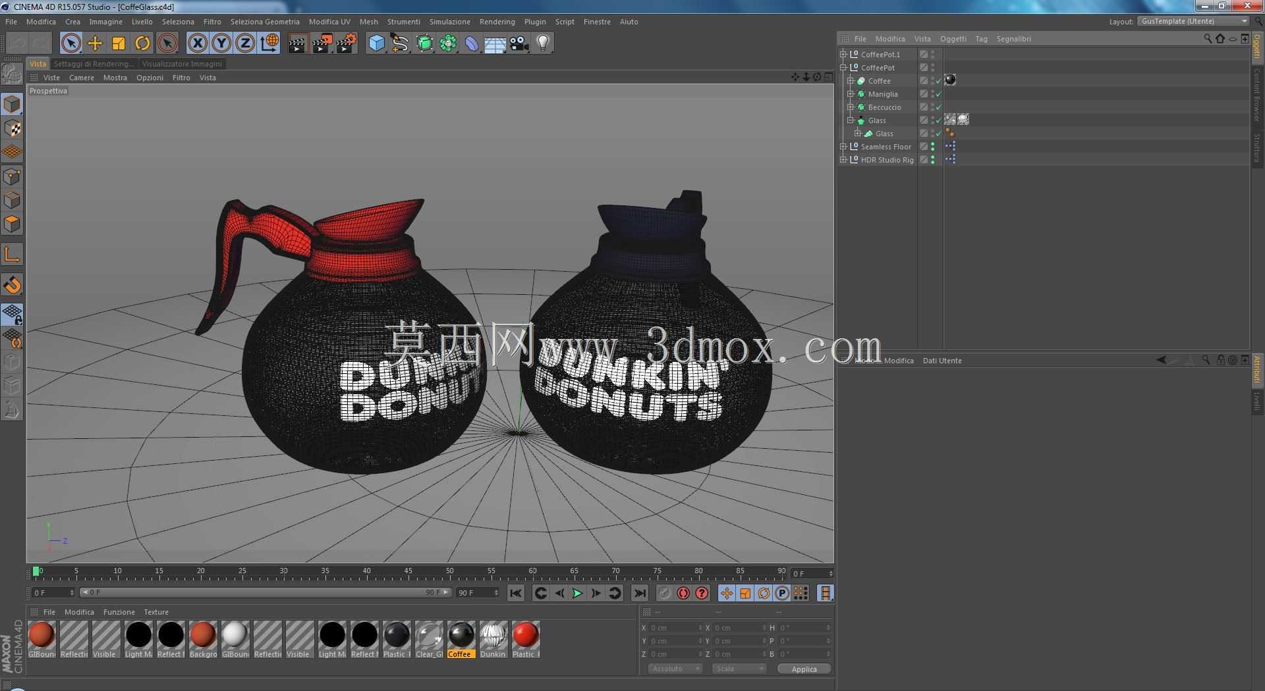Viewport: 1265px width, 691px height.
Task: Switch to Polygons mode
Action: (x=12, y=224)
